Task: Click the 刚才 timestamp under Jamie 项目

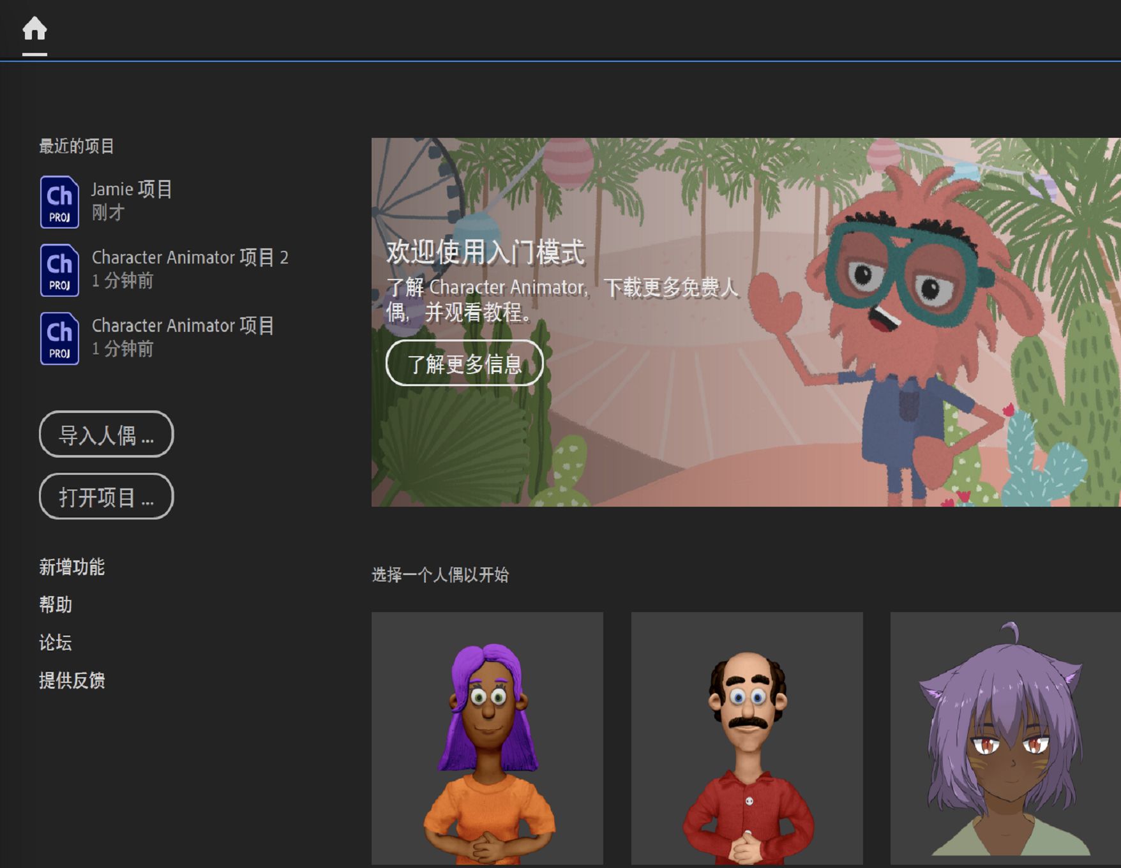Action: (108, 213)
